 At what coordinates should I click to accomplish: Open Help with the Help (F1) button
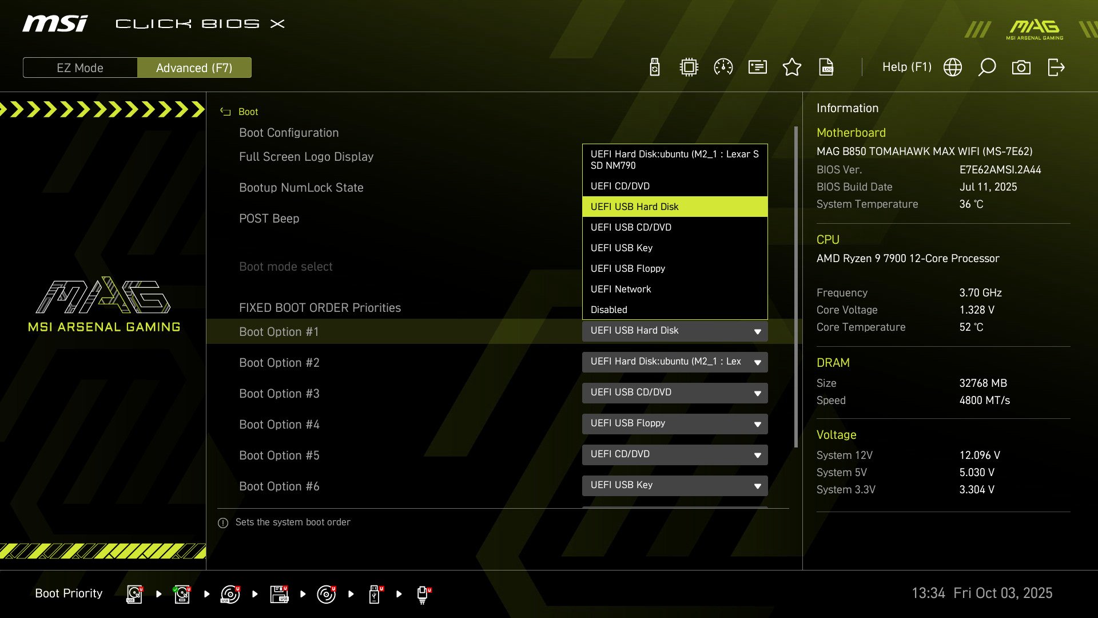pyautogui.click(x=907, y=67)
